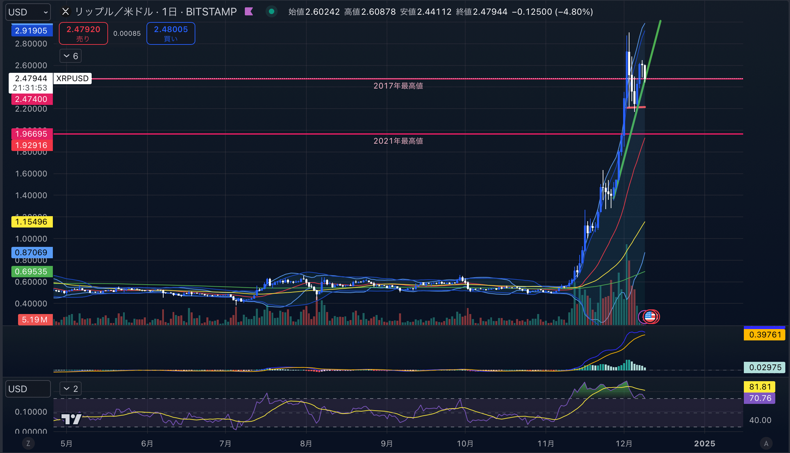Image resolution: width=790 pixels, height=453 pixels.
Task: Click the orange 0.39761 MACD signal label
Action: coord(765,335)
